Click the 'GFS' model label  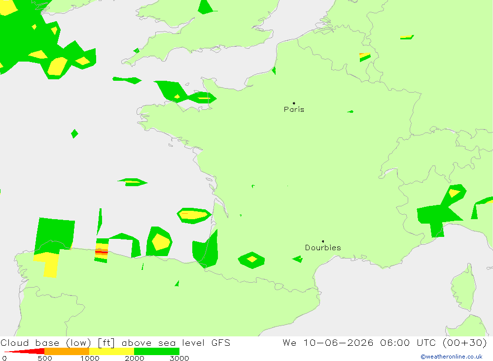tap(221, 343)
